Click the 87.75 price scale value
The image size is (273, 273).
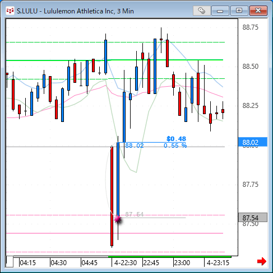point(250,185)
